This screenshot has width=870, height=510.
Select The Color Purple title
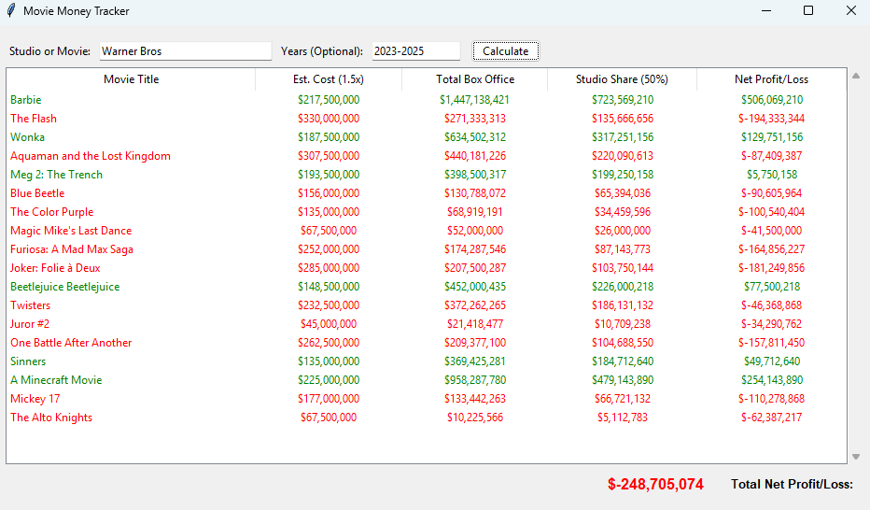[x=51, y=212]
